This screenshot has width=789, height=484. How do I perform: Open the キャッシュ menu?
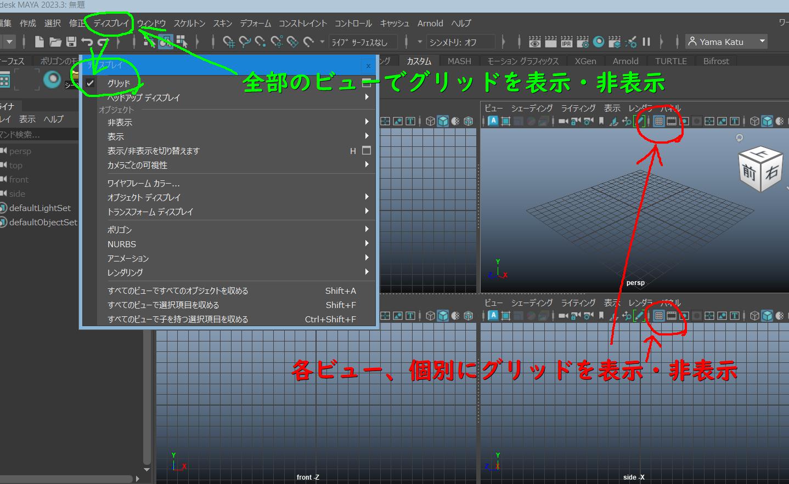[x=395, y=23]
